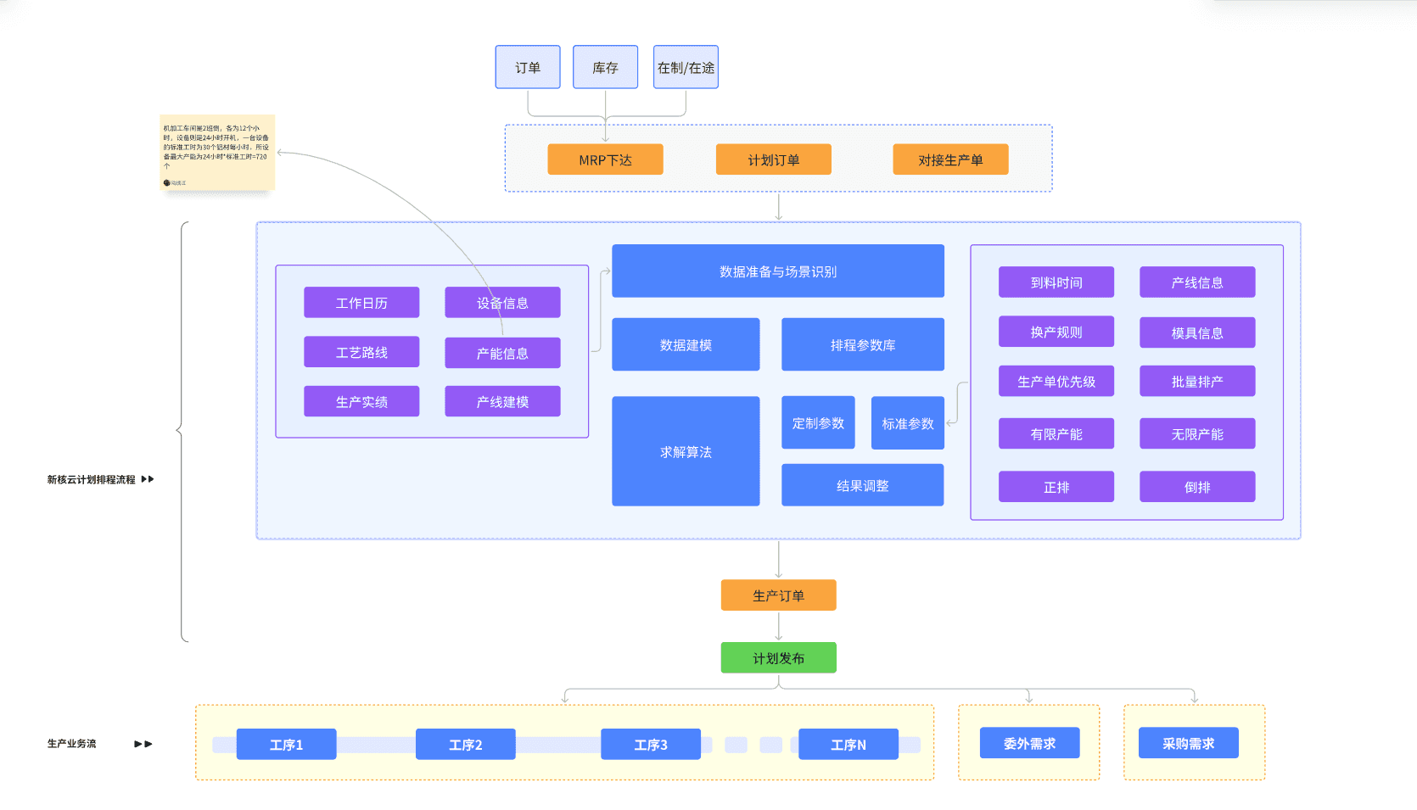
Task: Click the 定制参数 blue block
Action: tap(818, 422)
